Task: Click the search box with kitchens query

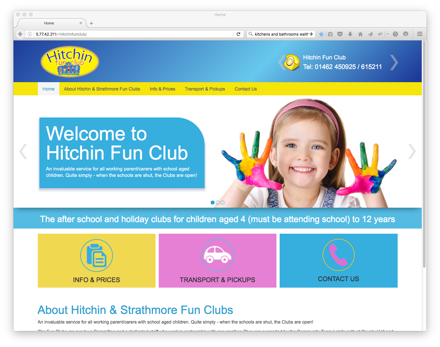Action: click(281, 34)
